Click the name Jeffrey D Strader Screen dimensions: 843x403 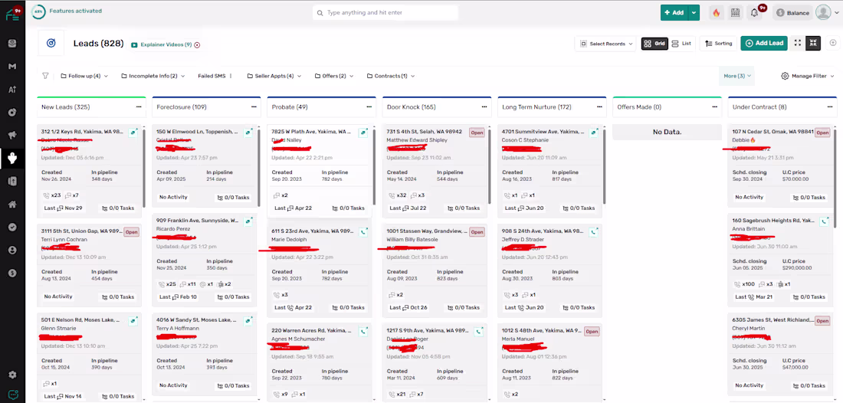523,239
